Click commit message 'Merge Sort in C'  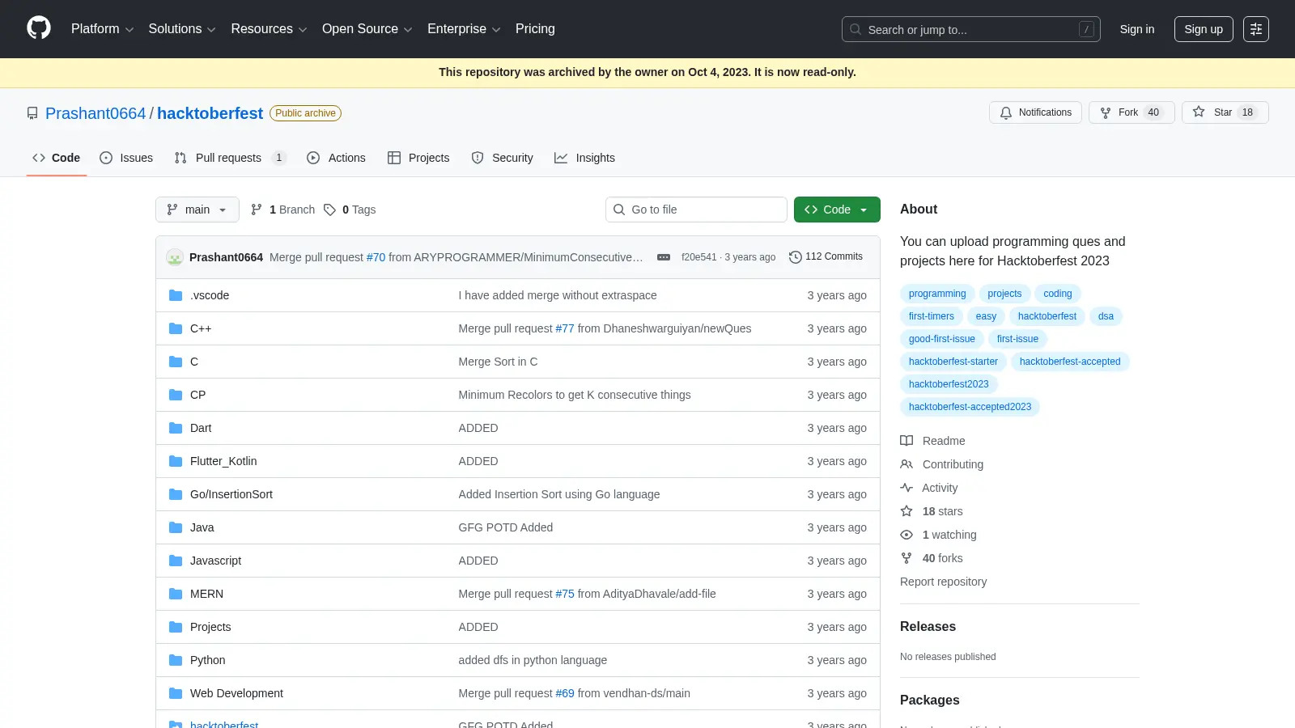click(498, 362)
